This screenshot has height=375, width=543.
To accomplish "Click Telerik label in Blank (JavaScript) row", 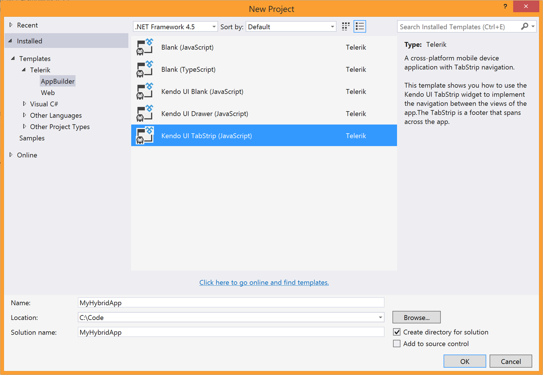I will pyautogui.click(x=356, y=47).
